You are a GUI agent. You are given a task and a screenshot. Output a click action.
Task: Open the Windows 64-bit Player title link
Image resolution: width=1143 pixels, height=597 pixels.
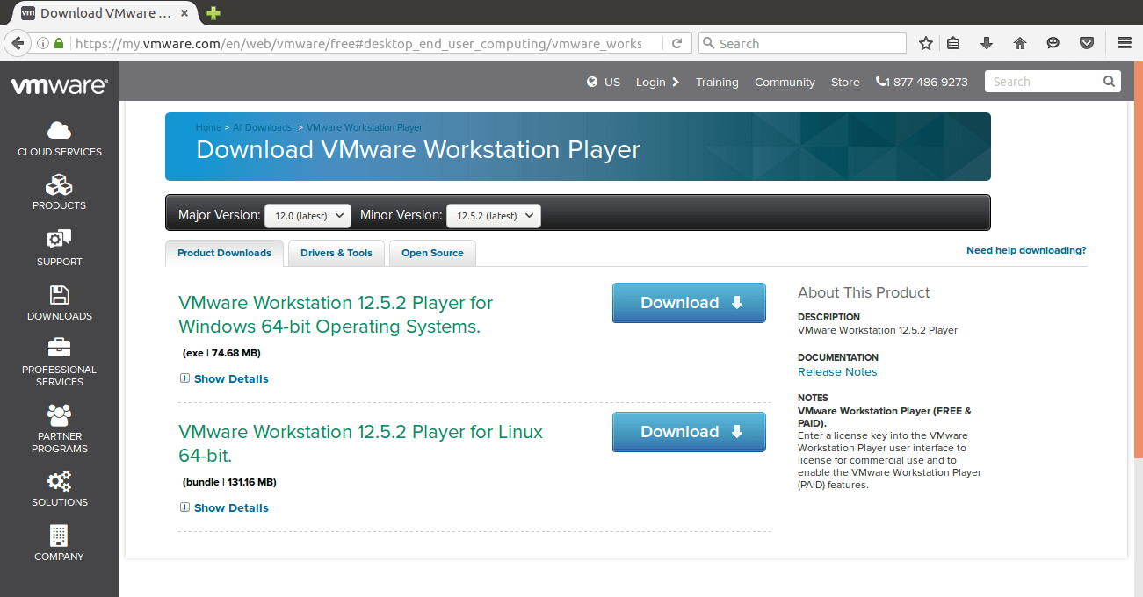click(x=336, y=314)
